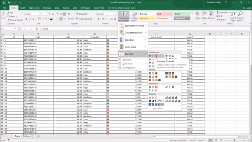252x142 pixels.
Task: Click in the formula bar showing rating
Action: click(145, 29)
